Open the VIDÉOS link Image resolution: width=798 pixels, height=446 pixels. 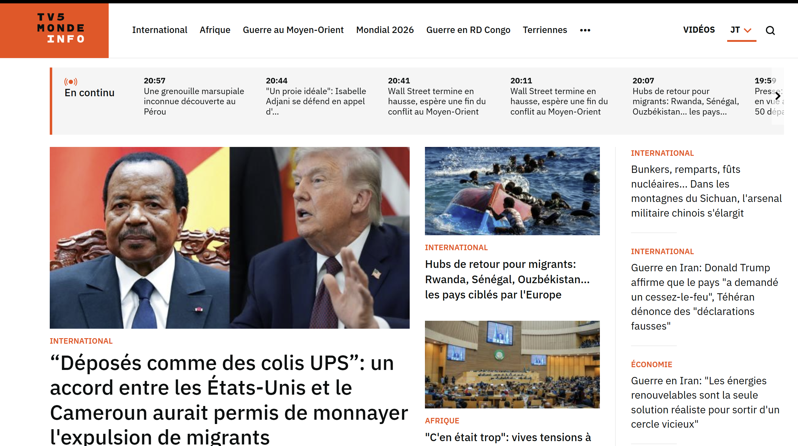tap(699, 30)
